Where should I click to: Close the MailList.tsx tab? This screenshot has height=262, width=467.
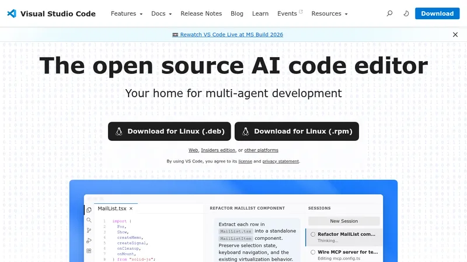[x=131, y=208]
